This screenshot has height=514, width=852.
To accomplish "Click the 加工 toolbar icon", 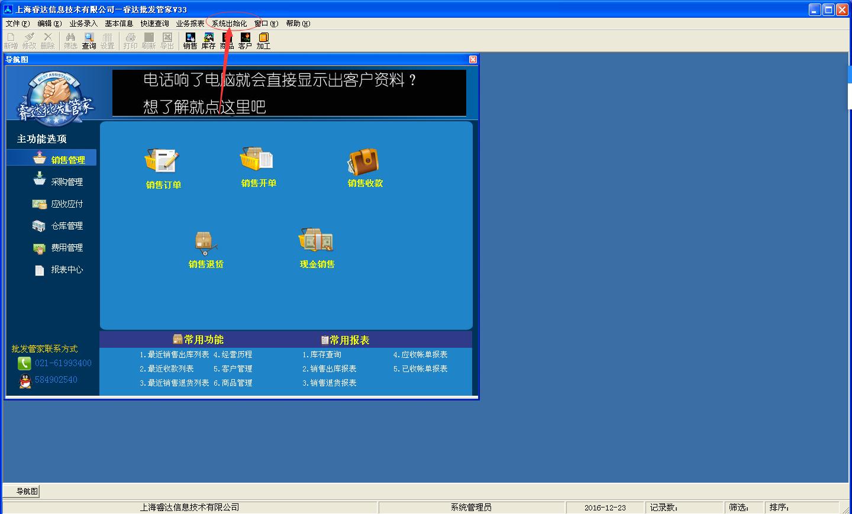I will (x=263, y=41).
